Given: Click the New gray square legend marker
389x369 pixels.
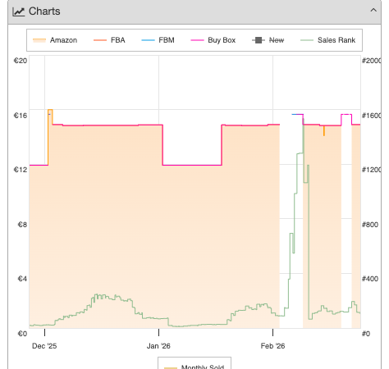Looking at the screenshot, I should click(x=259, y=40).
